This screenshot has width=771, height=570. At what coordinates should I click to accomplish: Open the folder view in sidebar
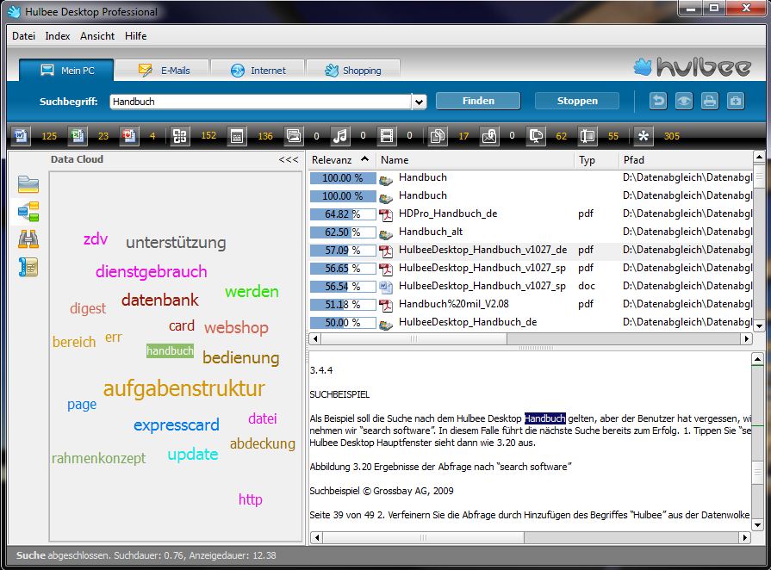28,183
